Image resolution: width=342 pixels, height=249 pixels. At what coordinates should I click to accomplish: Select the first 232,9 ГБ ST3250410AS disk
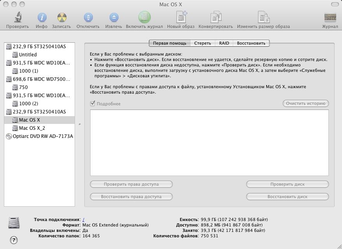(39, 47)
